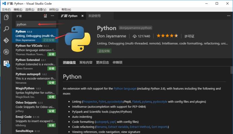The height and width of the screenshot is (134, 233).
Task: Click publisher name Don Jayamanne
Action: click(111, 36)
